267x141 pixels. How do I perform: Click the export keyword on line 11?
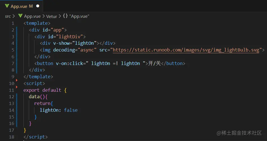pos(32,90)
